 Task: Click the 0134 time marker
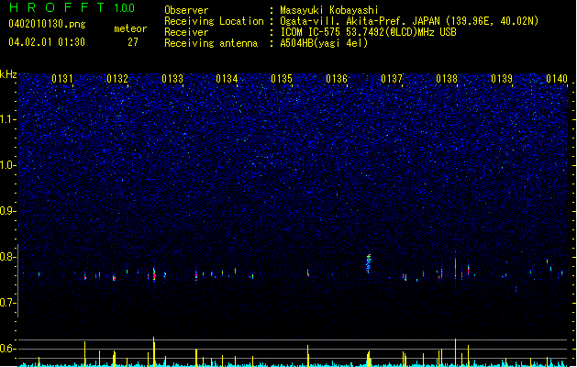tap(227, 79)
